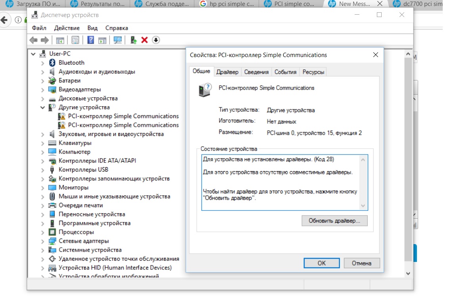Select first PCI-контроллер Simple Communications entry
Viewport: 457px width, 296px height.
click(123, 116)
